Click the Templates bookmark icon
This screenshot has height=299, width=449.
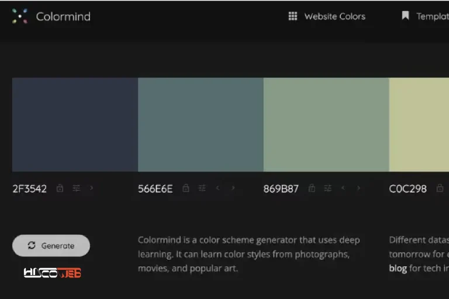coord(405,15)
